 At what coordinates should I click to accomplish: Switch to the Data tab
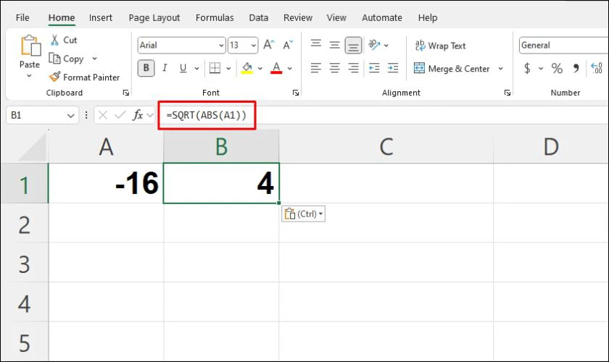tap(259, 17)
